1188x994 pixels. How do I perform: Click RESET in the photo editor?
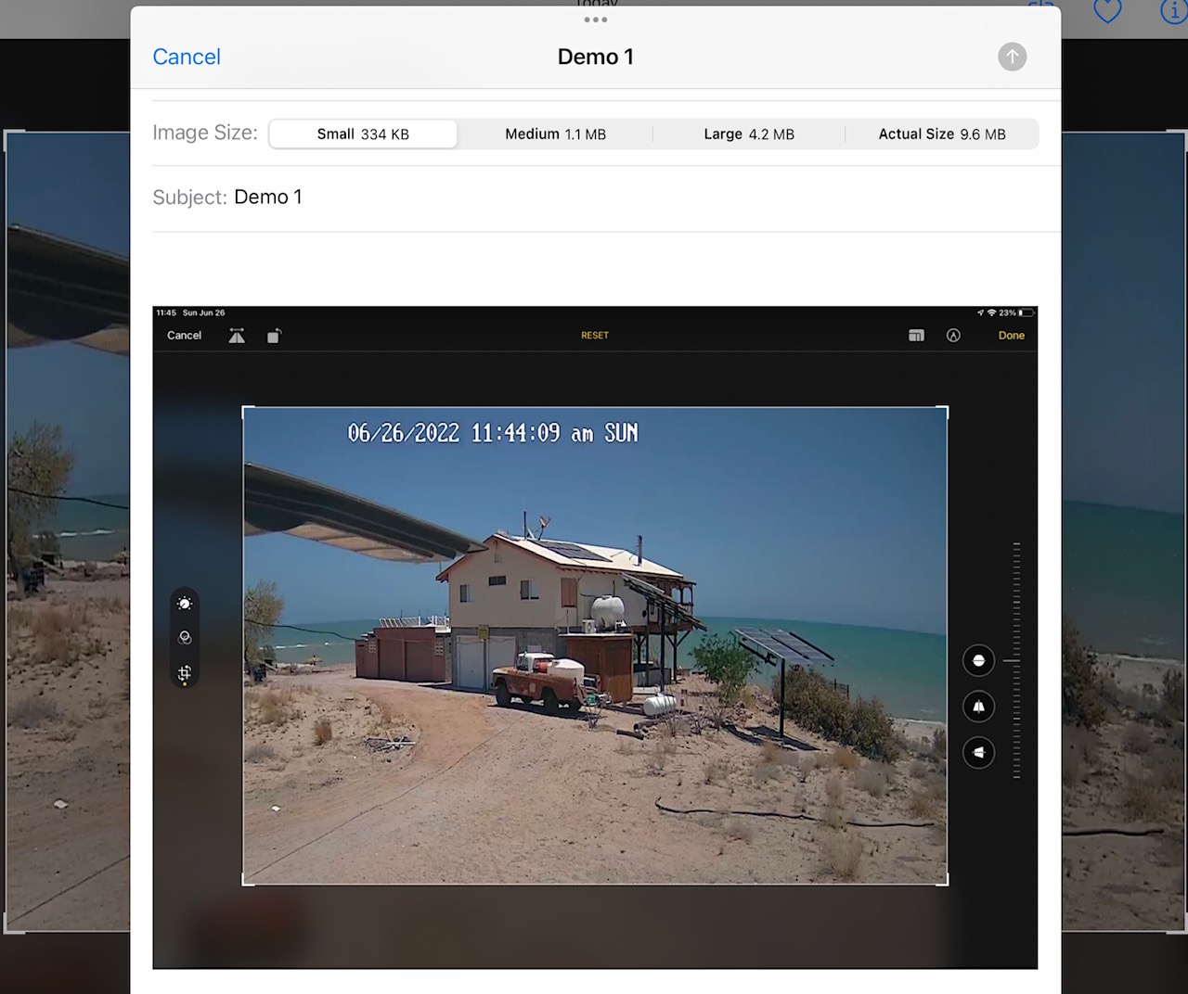(595, 336)
